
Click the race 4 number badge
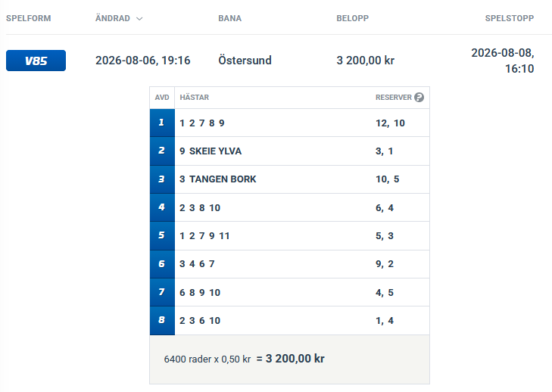click(162, 207)
